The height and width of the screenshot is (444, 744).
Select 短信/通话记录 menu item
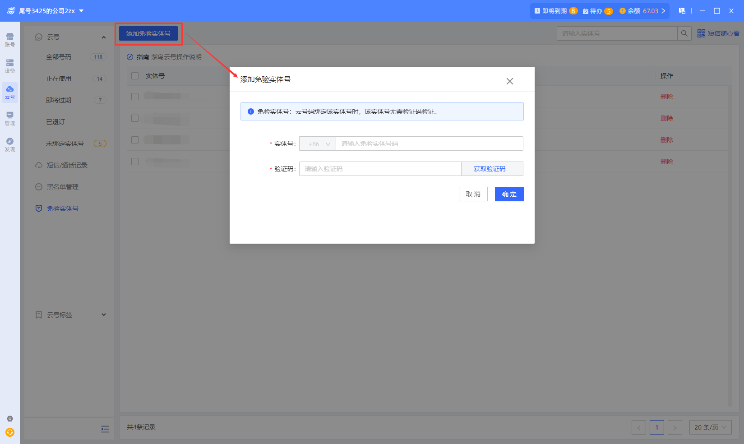pyautogui.click(x=67, y=165)
